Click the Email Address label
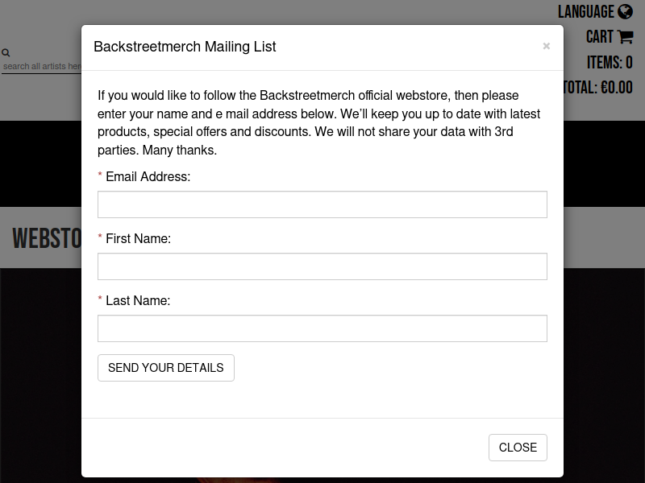The height and width of the screenshot is (483, 645). 148,176
